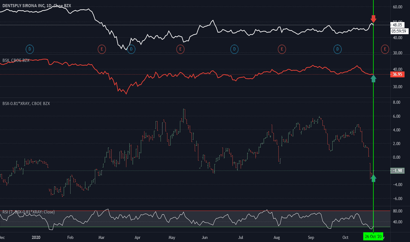This screenshot has height=242, width=410.
Task: Open the earnings marker at March
Action: pos(102,49)
